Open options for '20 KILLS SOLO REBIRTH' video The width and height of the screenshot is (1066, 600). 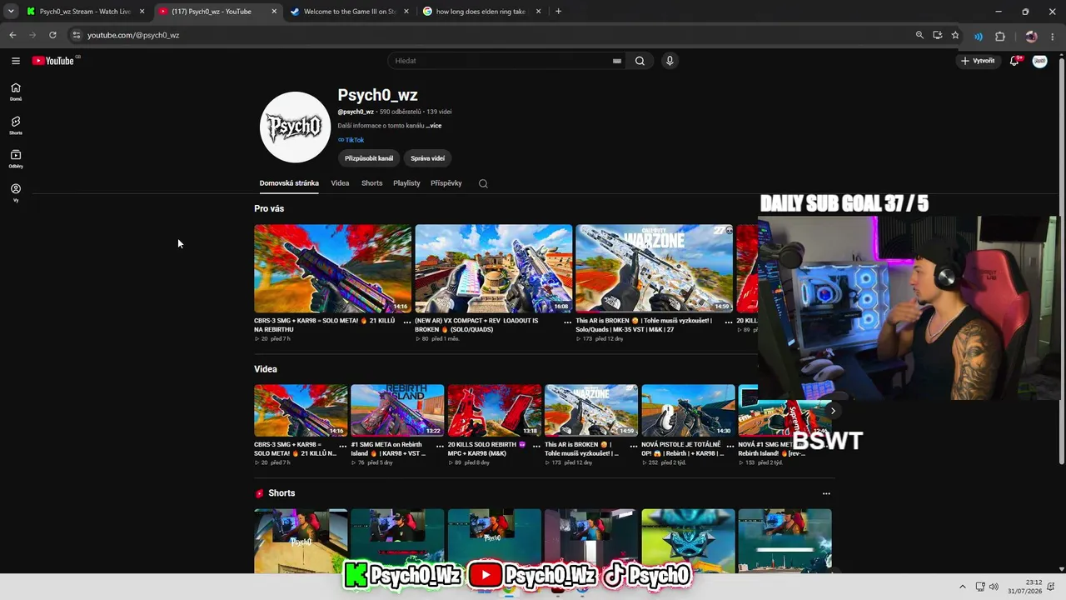point(536,446)
